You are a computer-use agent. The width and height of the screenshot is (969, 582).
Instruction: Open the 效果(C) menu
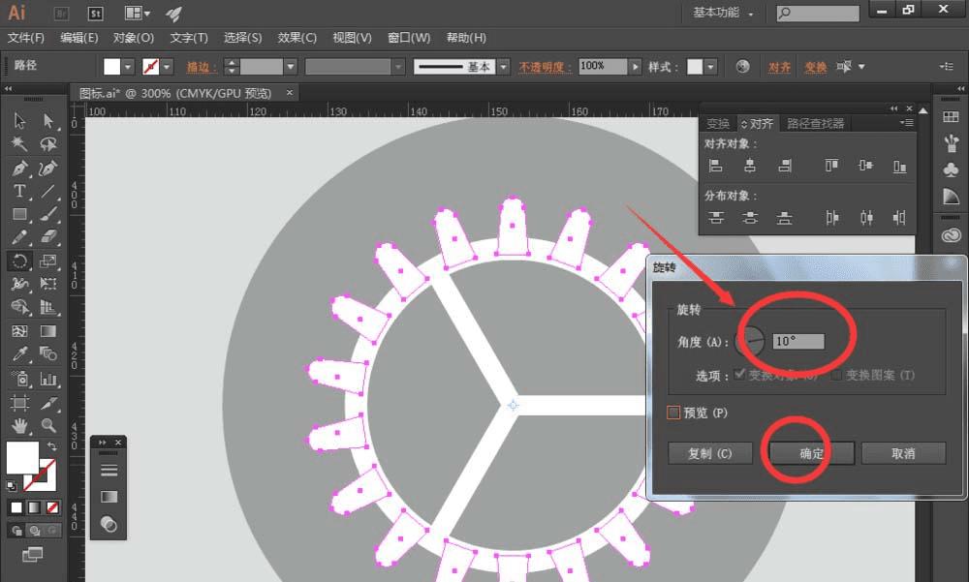click(x=297, y=38)
